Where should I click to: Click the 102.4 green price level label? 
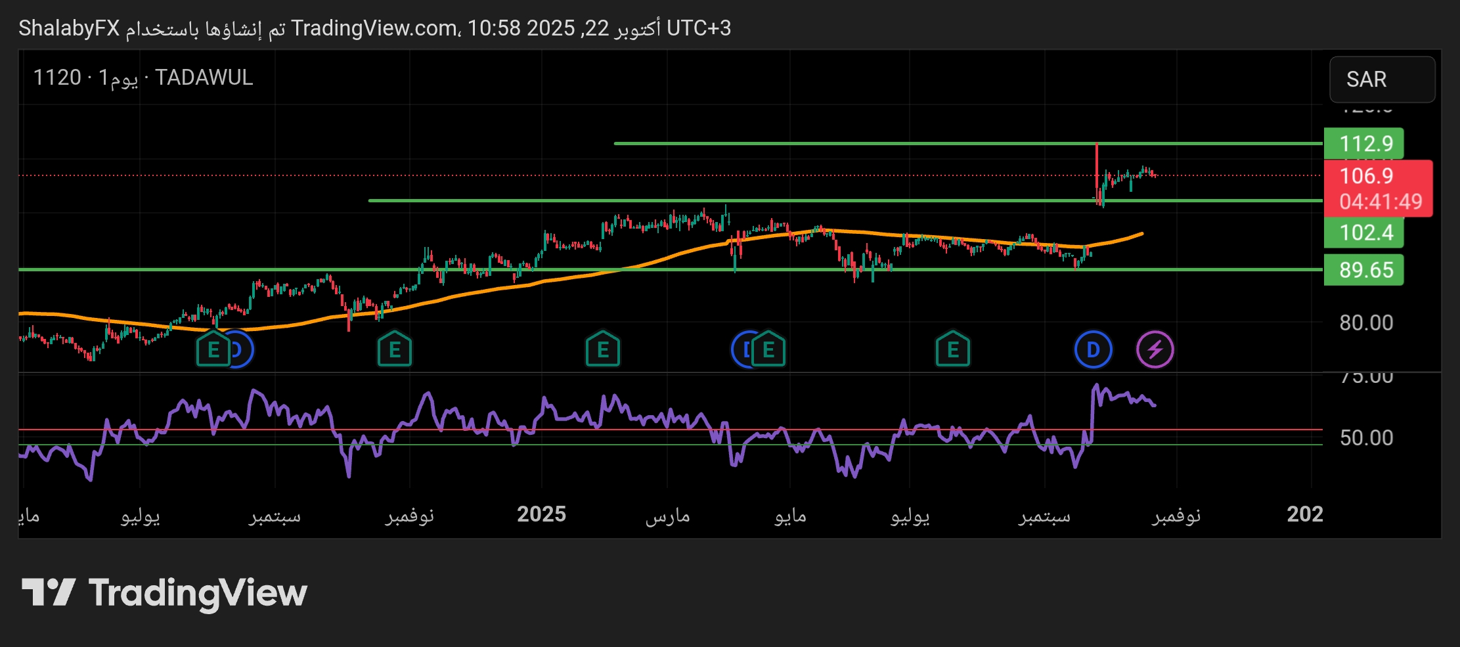coord(1363,233)
